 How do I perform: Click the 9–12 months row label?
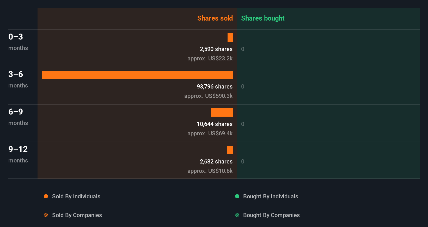pyautogui.click(x=18, y=154)
